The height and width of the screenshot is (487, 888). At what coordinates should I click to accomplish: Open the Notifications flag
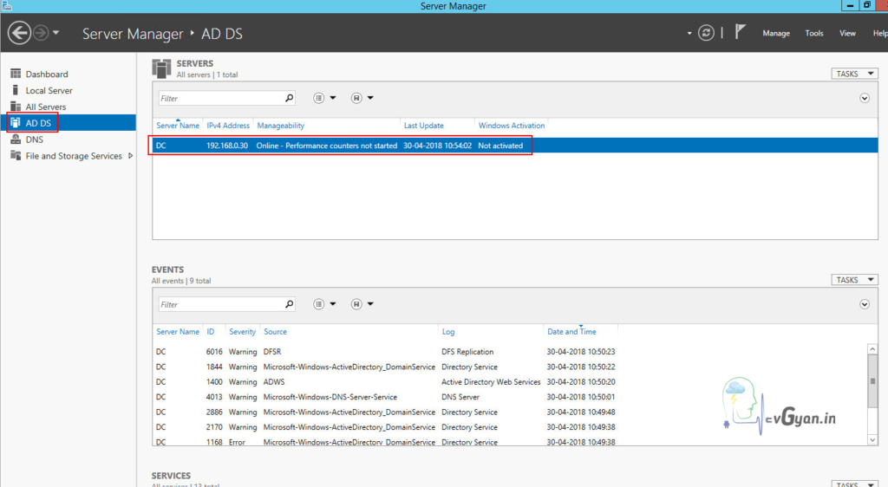[740, 33]
